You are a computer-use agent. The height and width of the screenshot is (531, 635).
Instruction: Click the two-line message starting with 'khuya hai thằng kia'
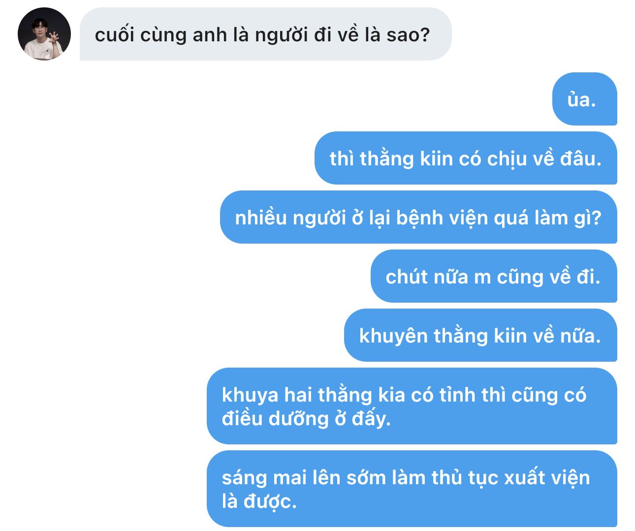click(412, 406)
